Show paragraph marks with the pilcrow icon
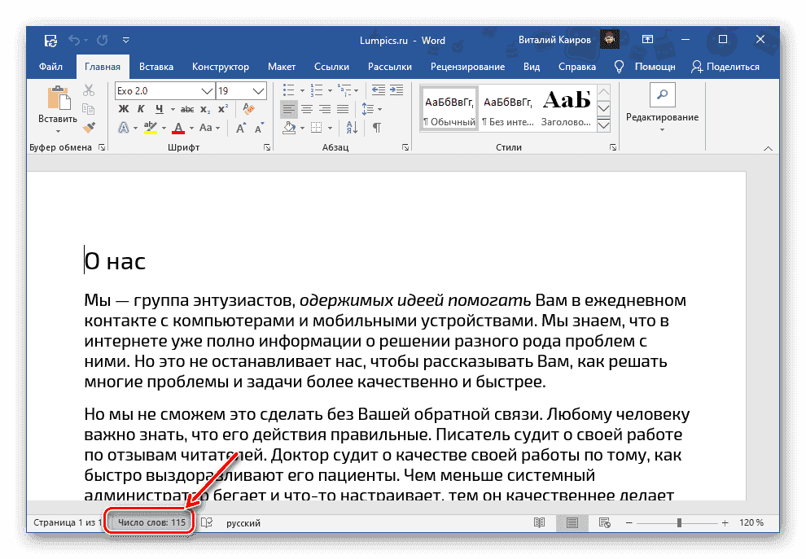806x559 pixels. 376,126
